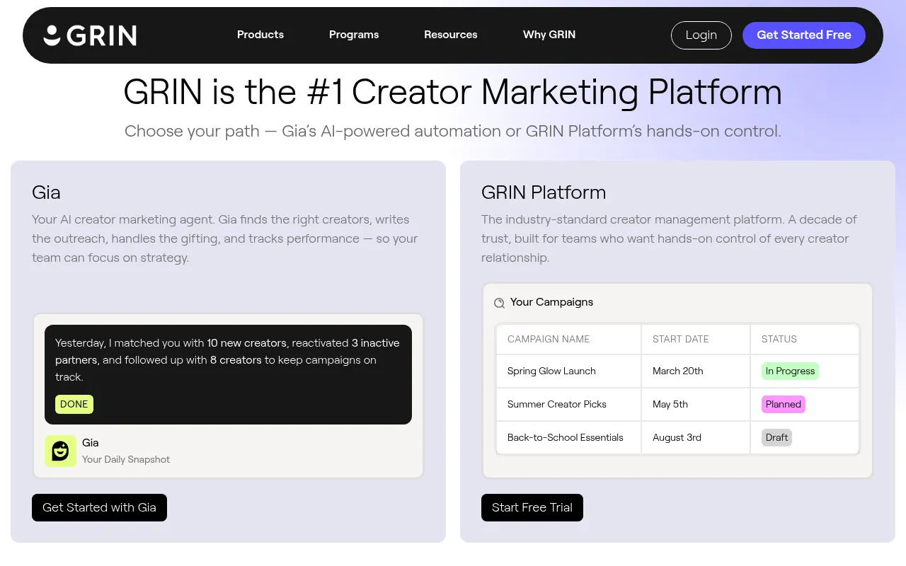Click the pink Planned status tag
The width and height of the screenshot is (906, 566).
(783, 404)
